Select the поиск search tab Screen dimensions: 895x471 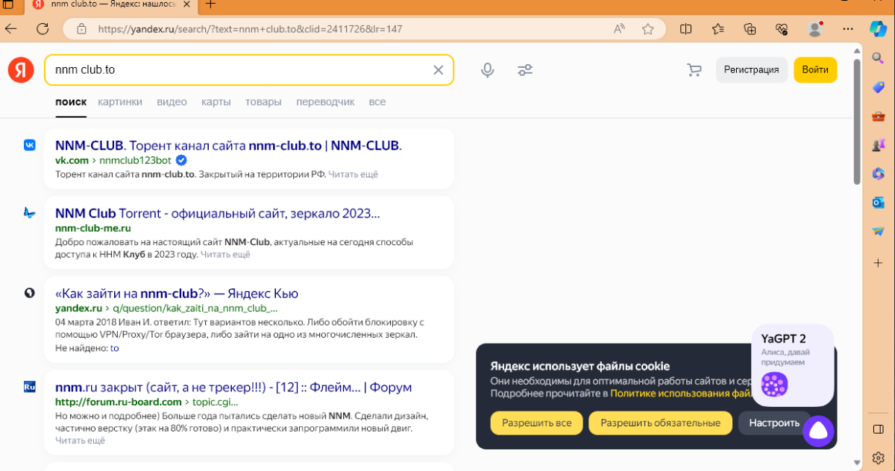[71, 101]
